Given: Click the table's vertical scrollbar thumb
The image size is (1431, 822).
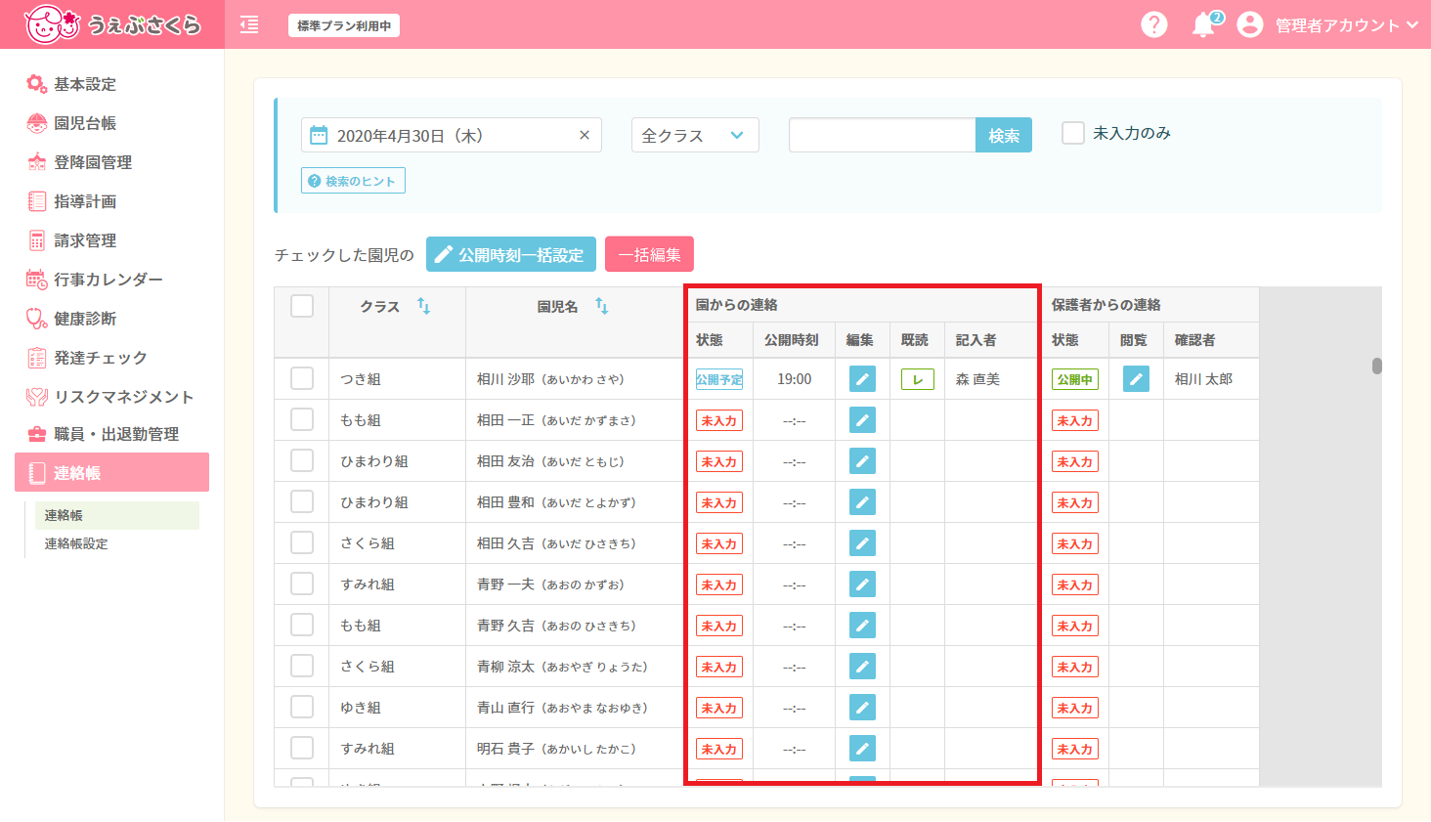Looking at the screenshot, I should click(x=1377, y=366).
